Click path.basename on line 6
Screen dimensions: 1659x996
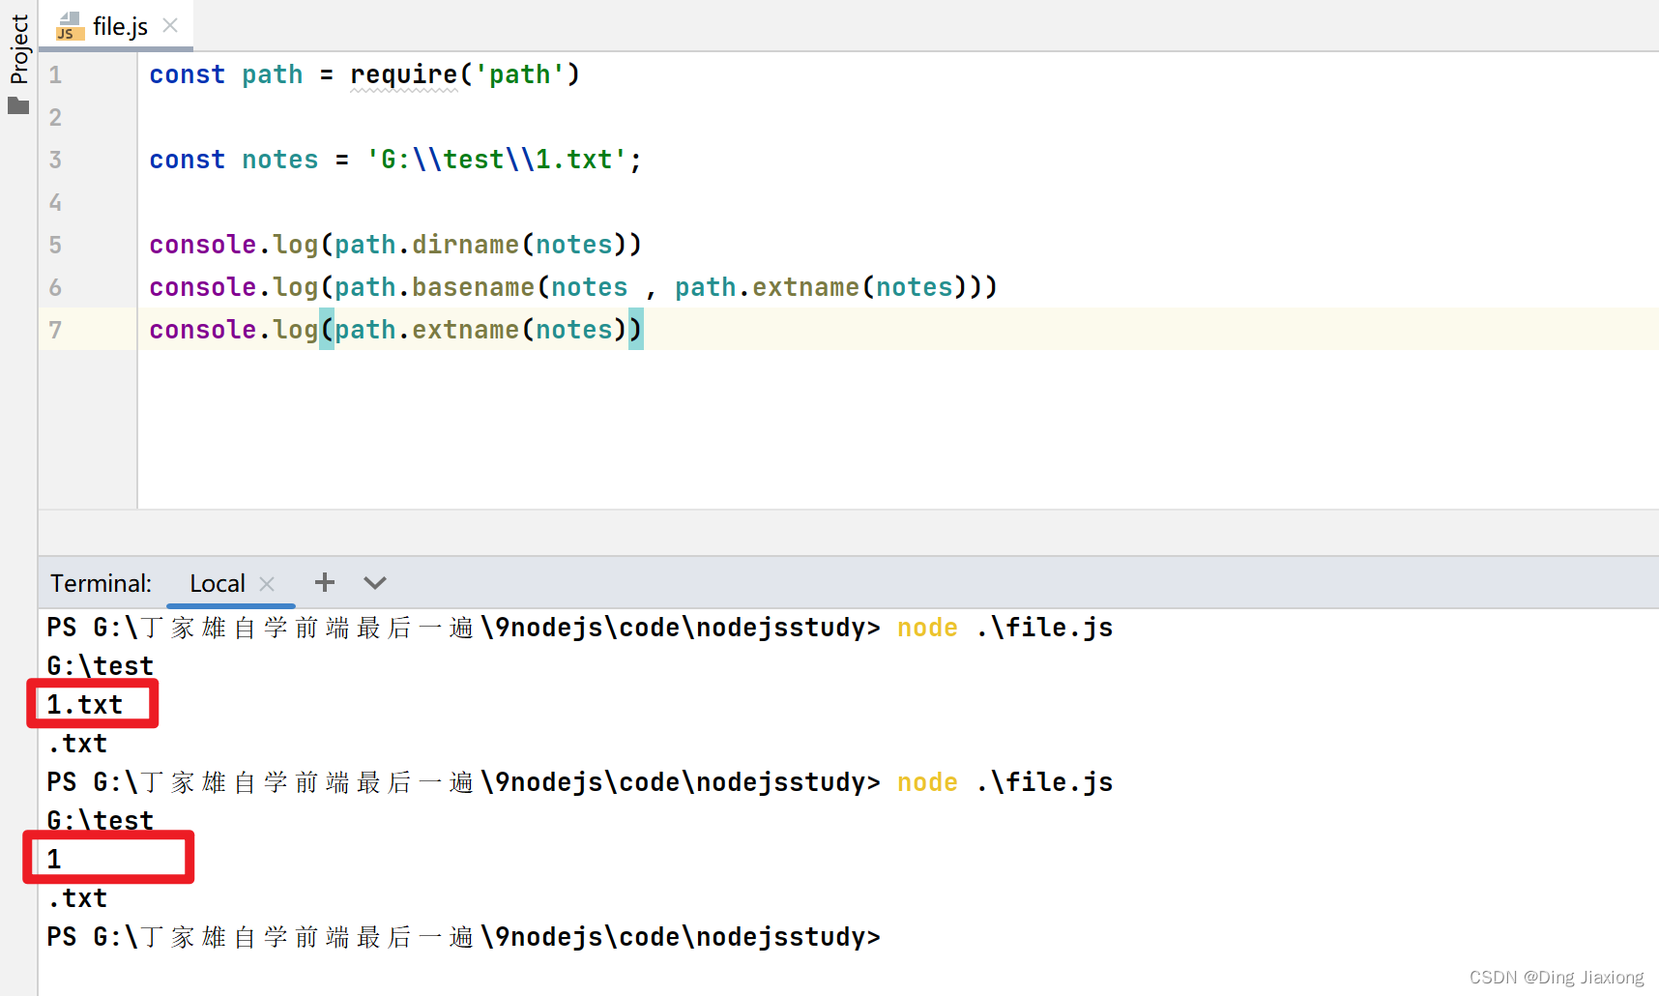[435, 287]
